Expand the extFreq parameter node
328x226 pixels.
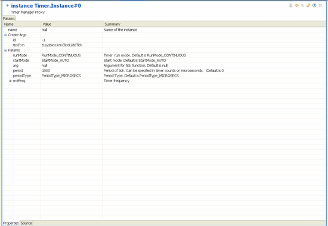click(x=10, y=81)
